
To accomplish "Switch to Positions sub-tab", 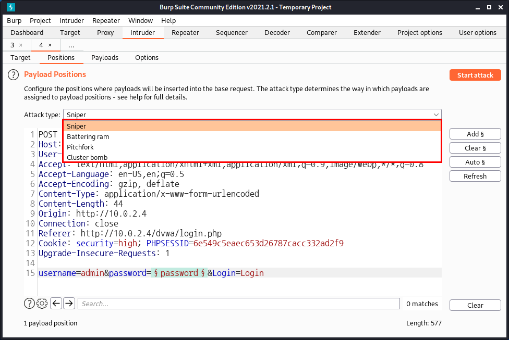I will pyautogui.click(x=61, y=58).
